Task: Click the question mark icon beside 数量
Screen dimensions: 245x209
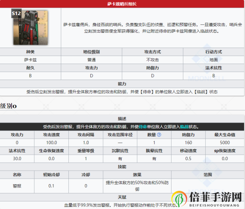Action: [x=159, y=135]
